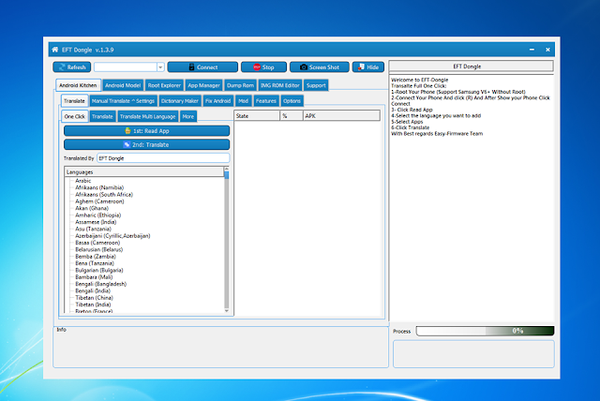
Task: Select Afrikaans (South Africa) language
Action: [104, 194]
